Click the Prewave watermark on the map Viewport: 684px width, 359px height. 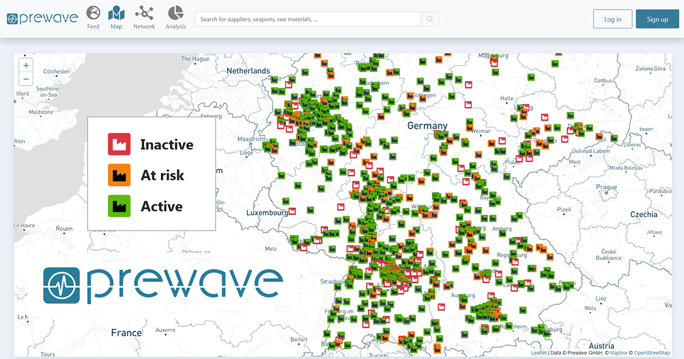click(x=161, y=283)
